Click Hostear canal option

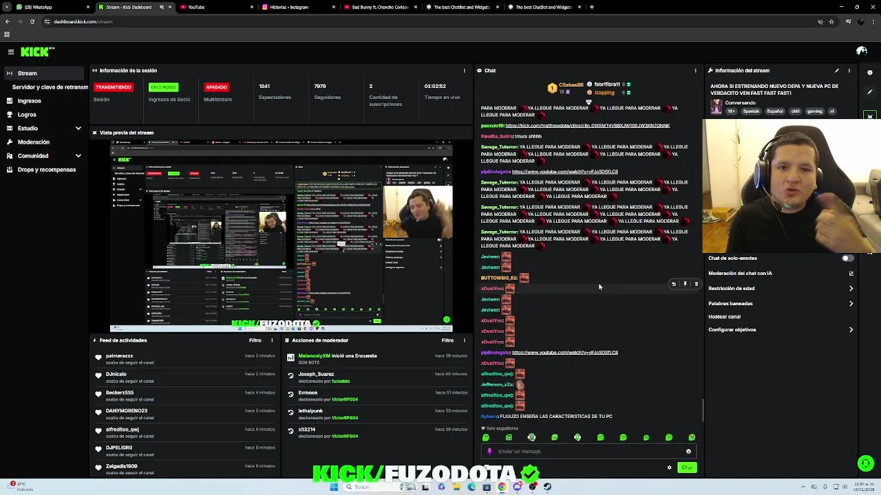pyautogui.click(x=725, y=317)
